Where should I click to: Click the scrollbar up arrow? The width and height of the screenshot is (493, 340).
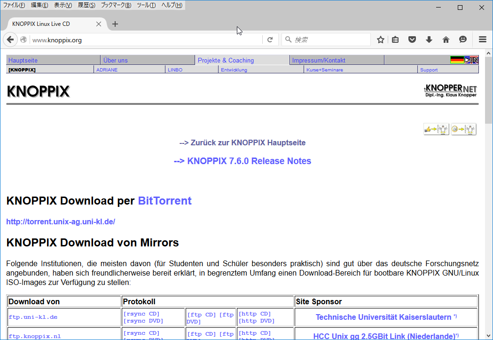point(488,54)
